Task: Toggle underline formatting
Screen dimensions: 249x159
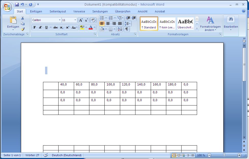Action: (x=46, y=27)
